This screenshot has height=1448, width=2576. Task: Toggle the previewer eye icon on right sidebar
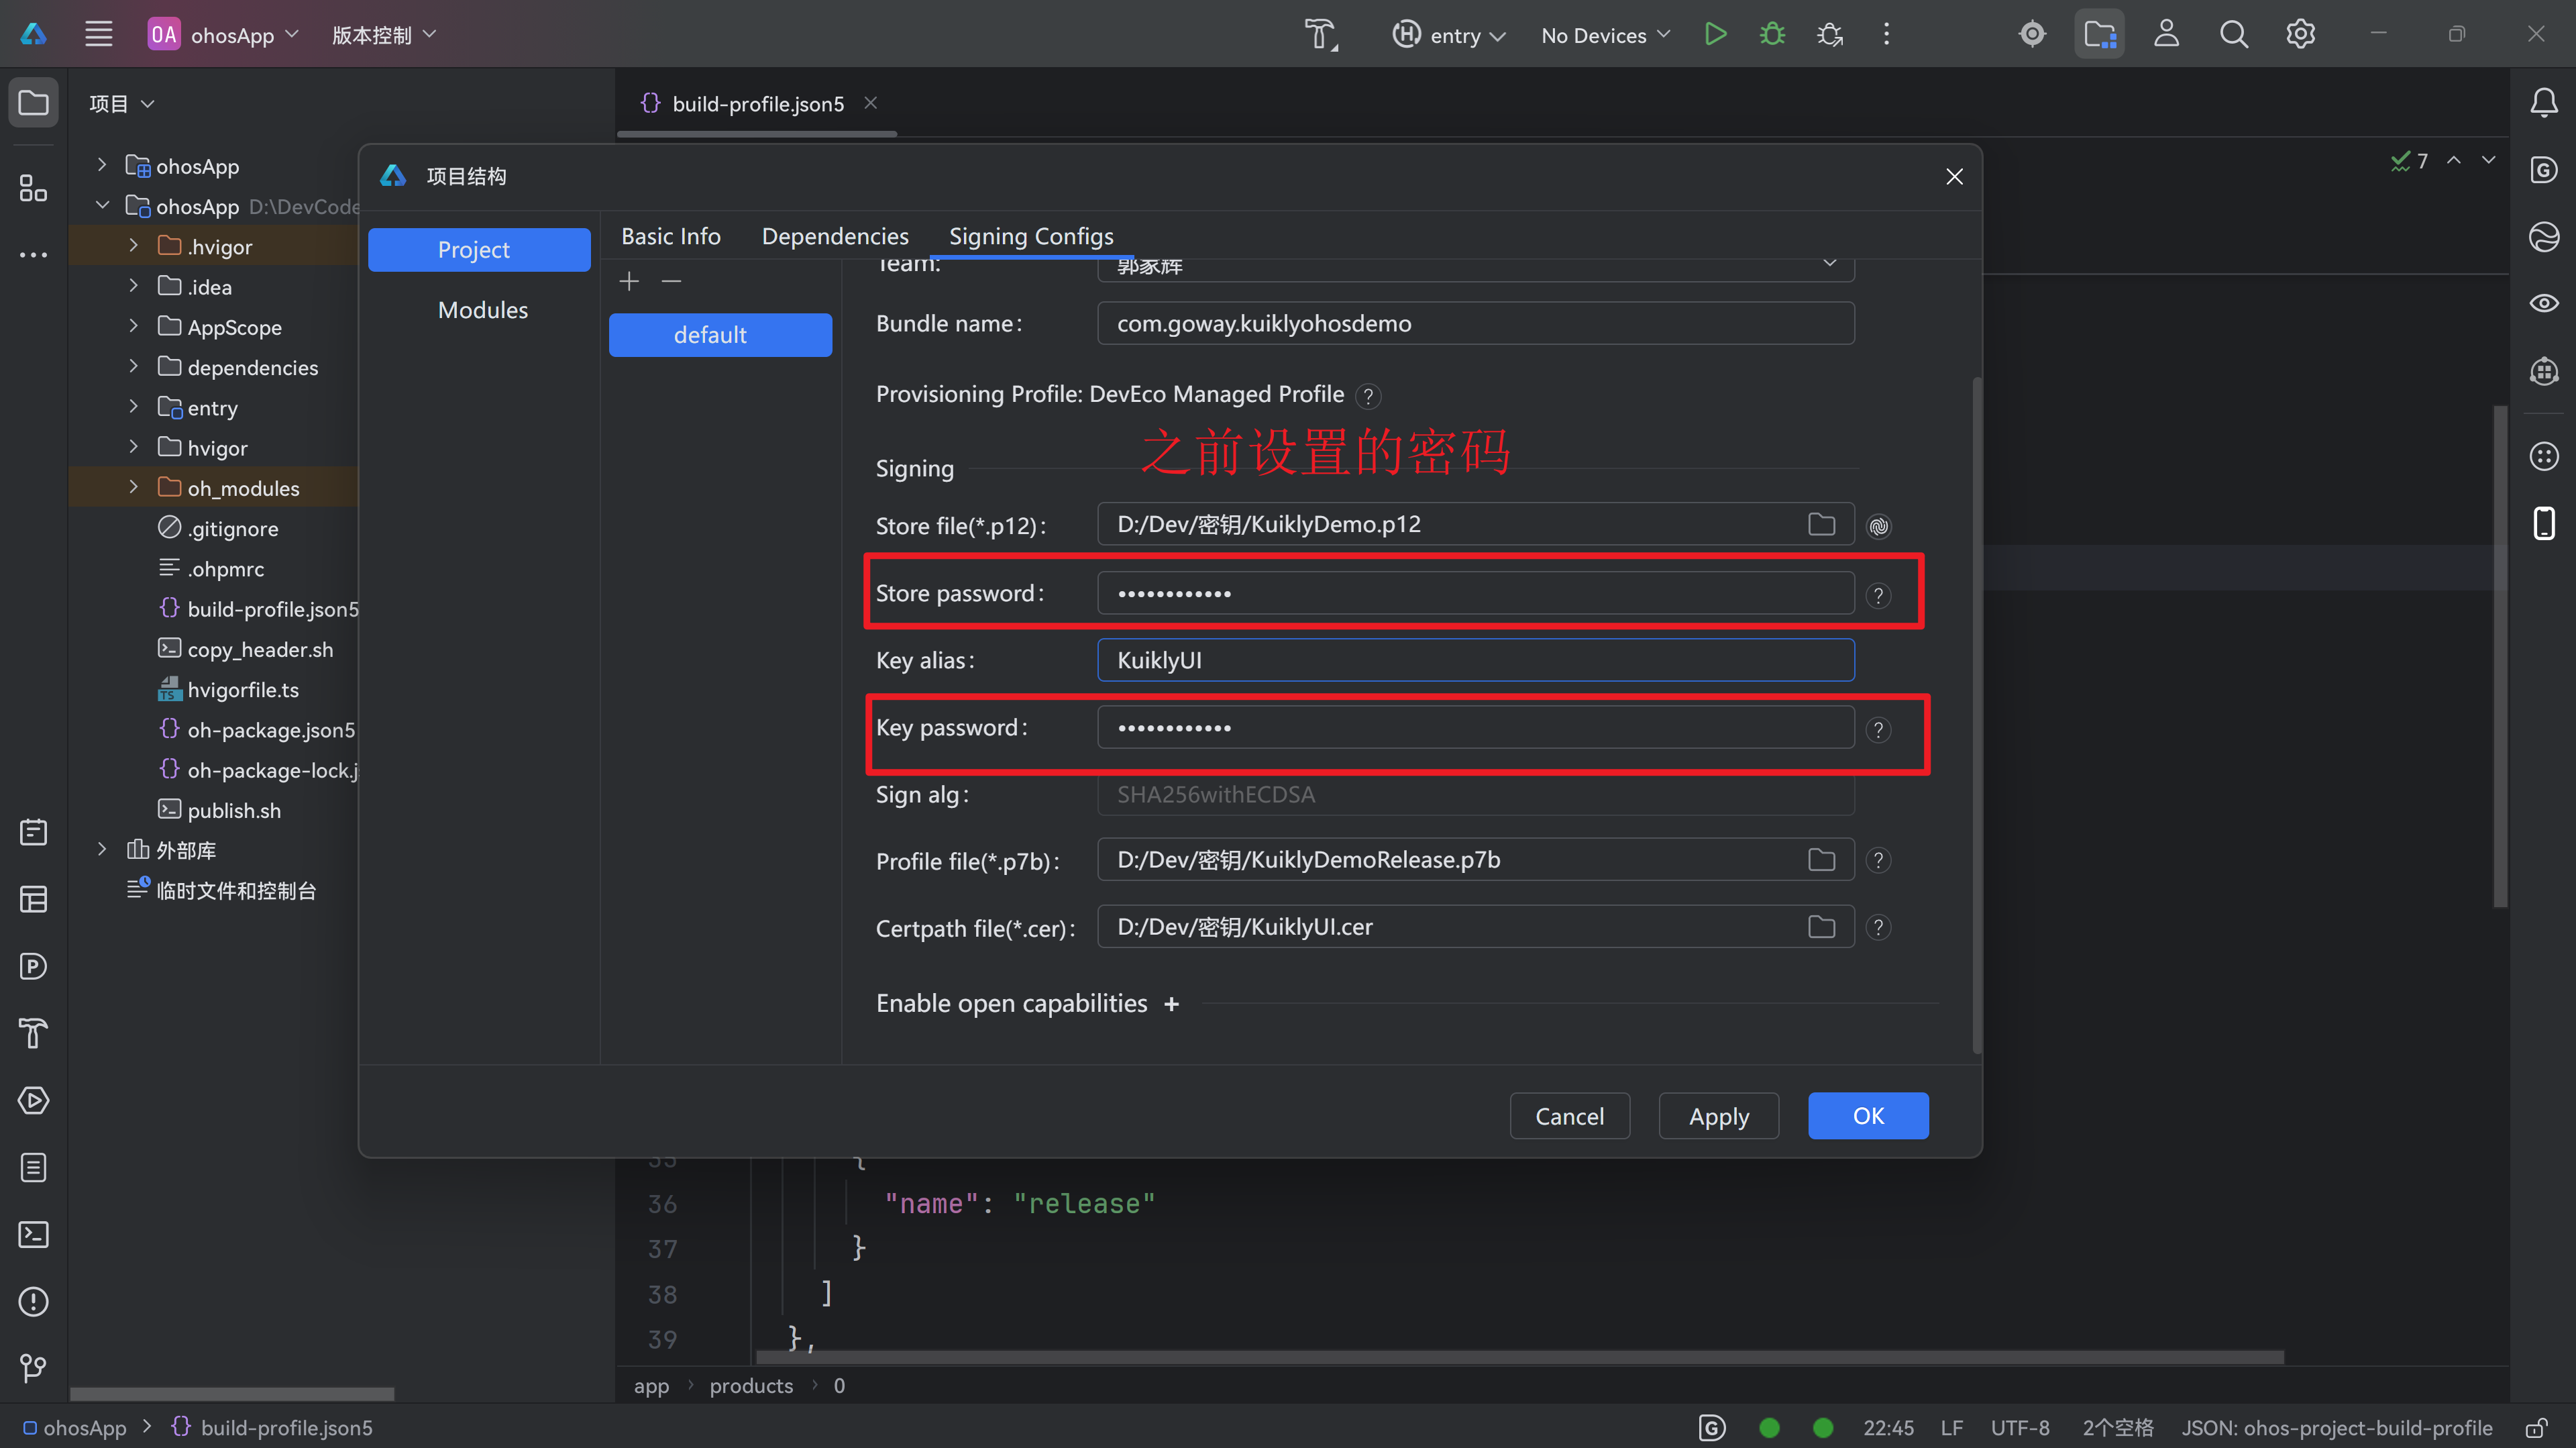click(2544, 303)
